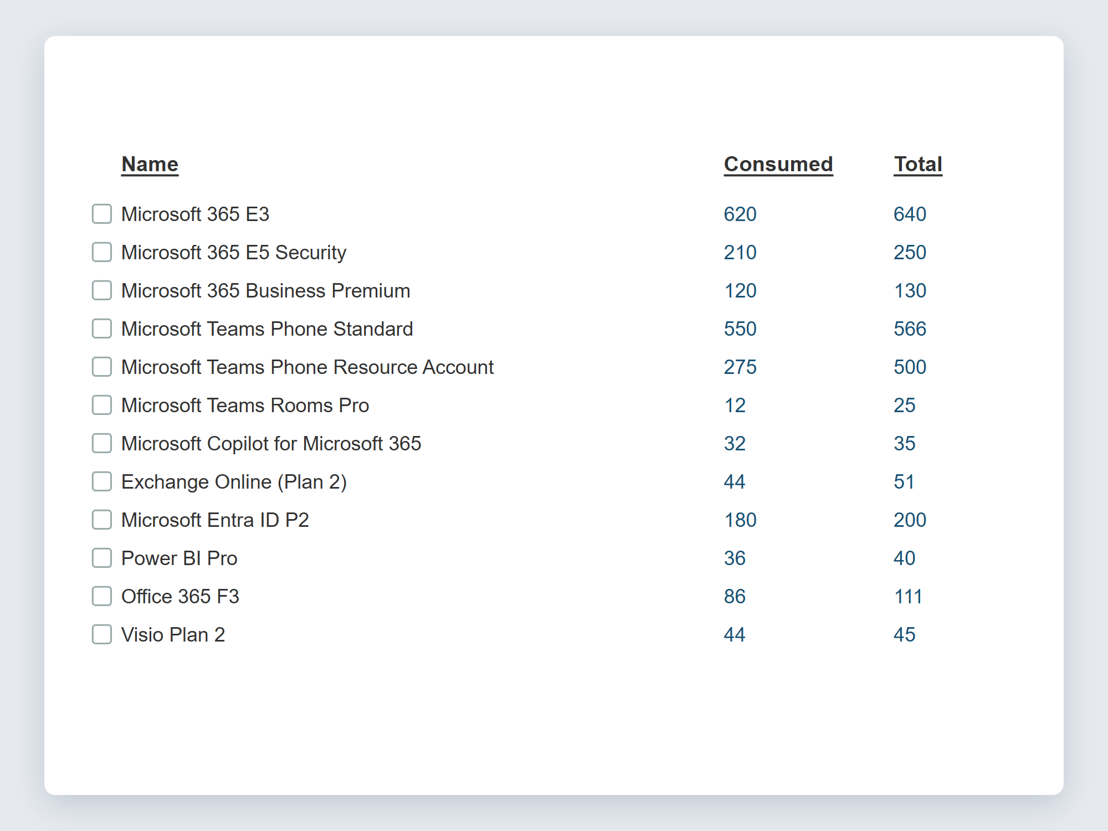Click consumed count 275 for Resource Account
Screen dimensions: 1108x831
pos(740,367)
